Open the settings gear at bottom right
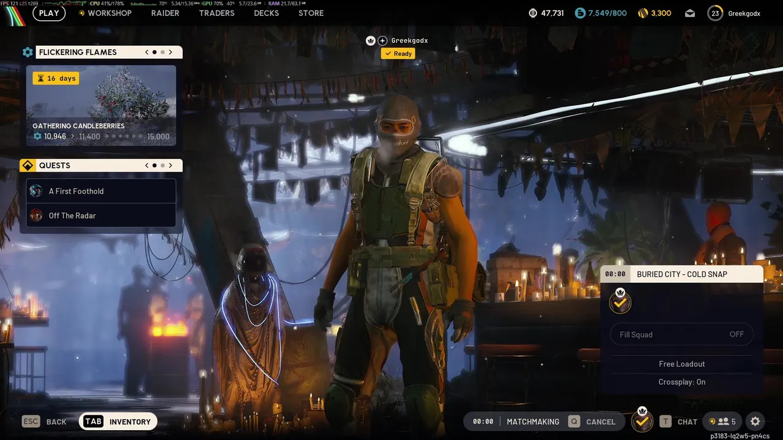Screen dimensions: 783x440 (755, 422)
